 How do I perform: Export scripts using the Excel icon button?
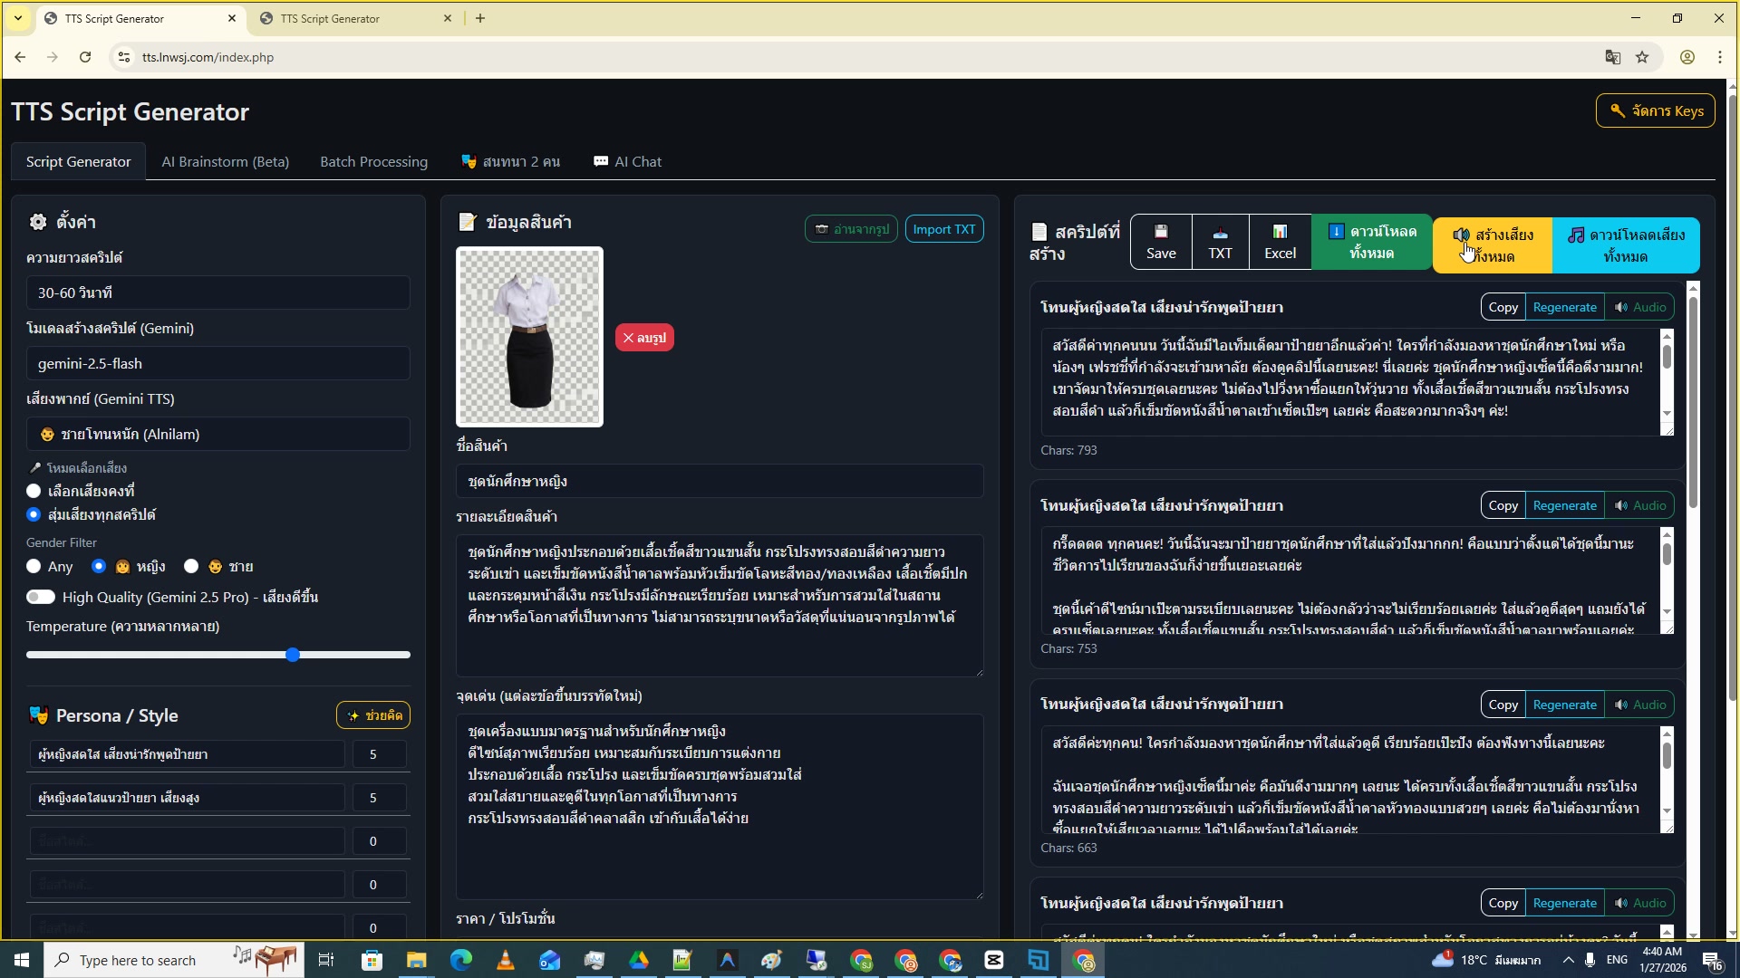(x=1280, y=242)
